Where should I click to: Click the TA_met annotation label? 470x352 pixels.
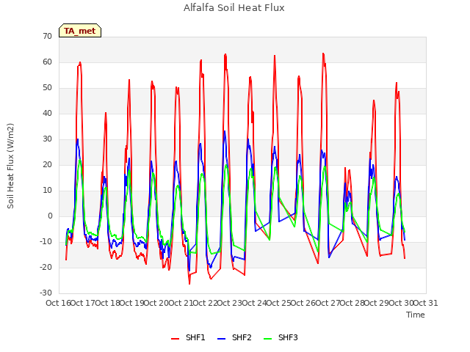coord(80,31)
